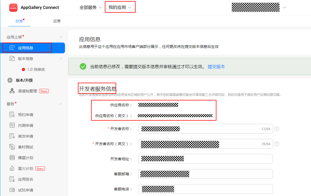The image size is (311, 196).
Task: Click the 提交版本 link
Action: (216, 66)
